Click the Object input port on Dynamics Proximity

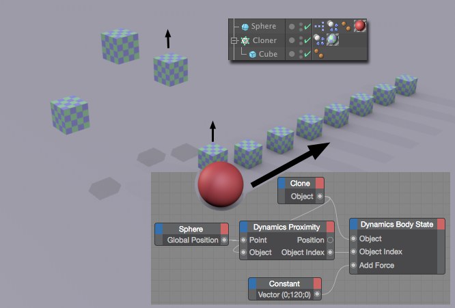pyautogui.click(x=243, y=252)
